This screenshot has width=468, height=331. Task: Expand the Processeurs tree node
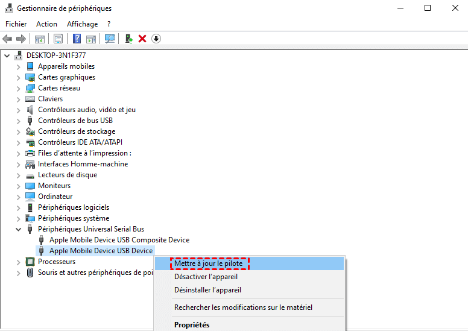coord(18,262)
